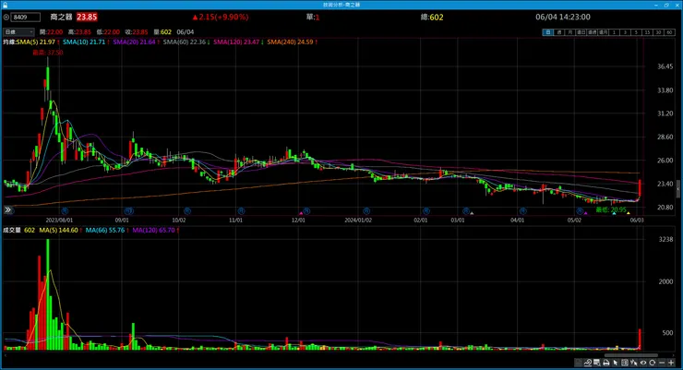The height and width of the screenshot is (370, 683).
Task: Click the circle marker near 04/01
Action: click(x=522, y=210)
